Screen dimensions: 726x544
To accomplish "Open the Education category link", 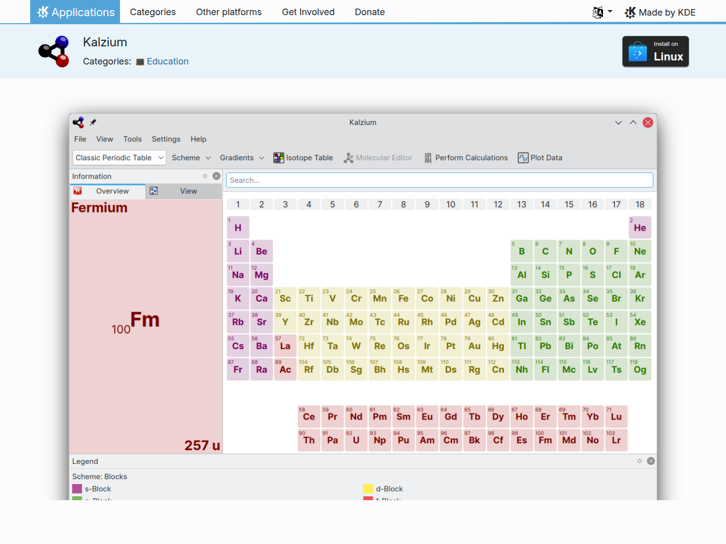I will pyautogui.click(x=168, y=61).
